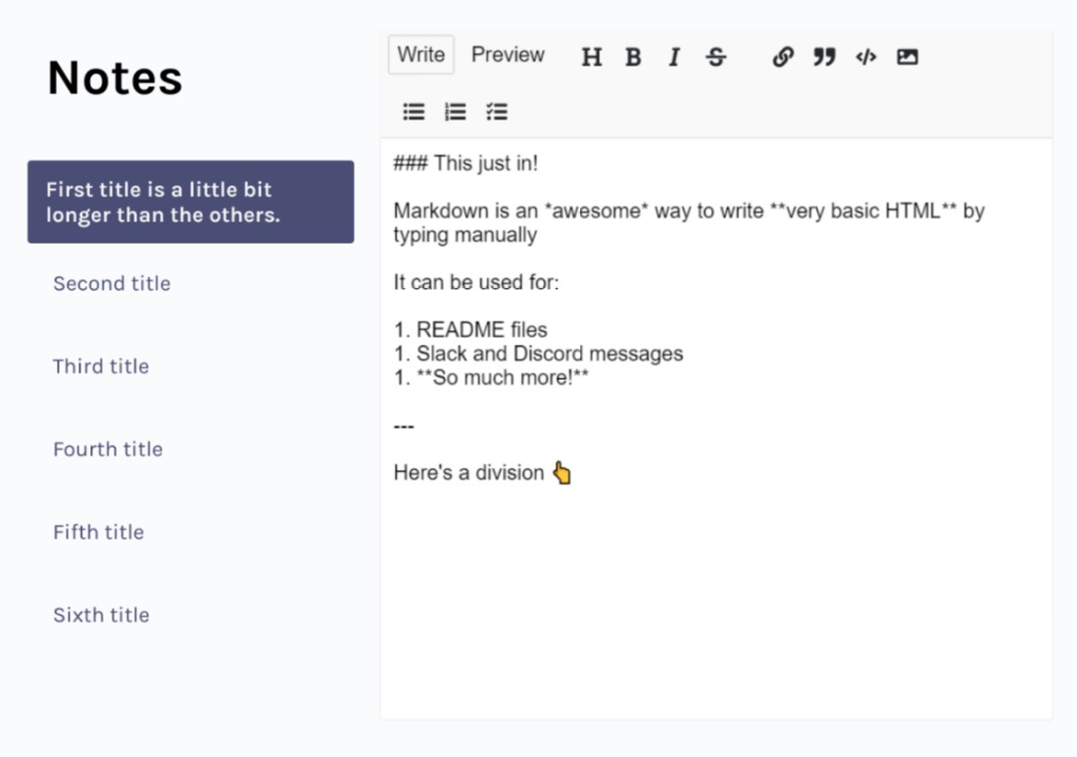1077x757 pixels.
Task: Insert a blockquote
Action: click(x=824, y=57)
